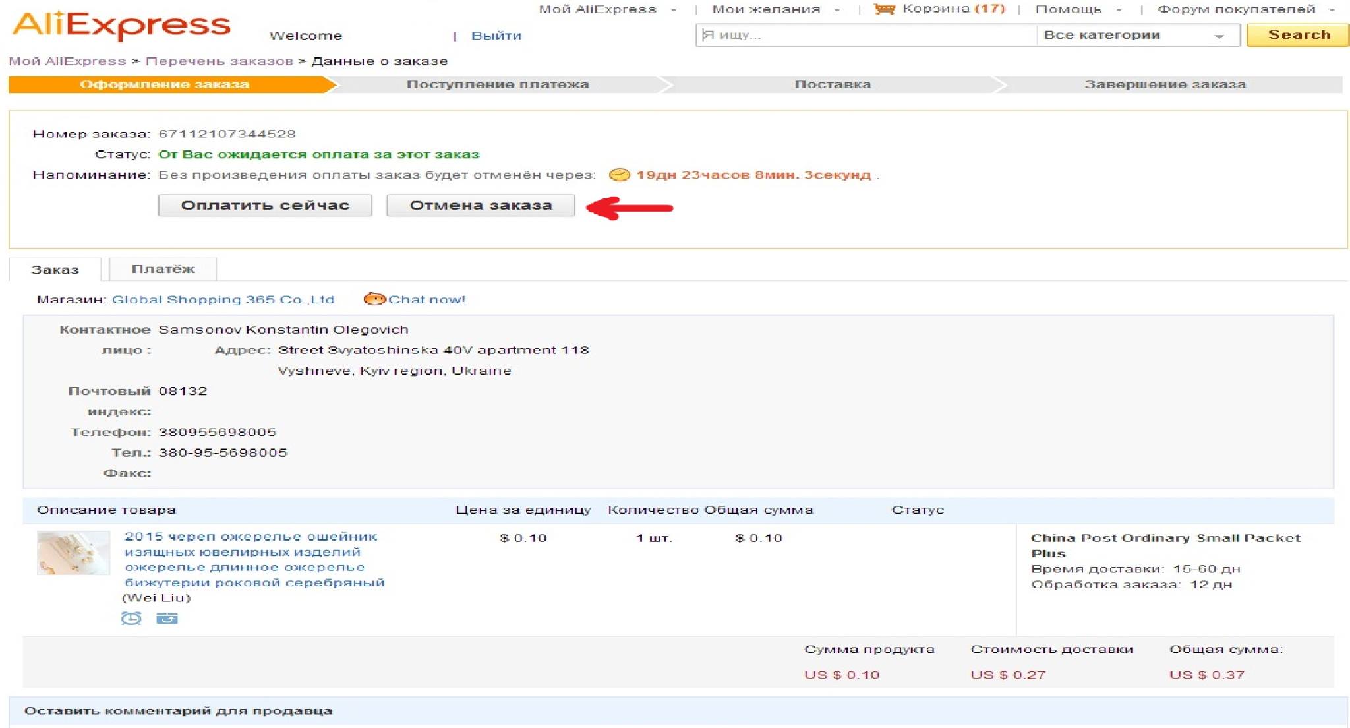Screen dimensions: 1350x728
Task: Click the countdown text 19дн 23часов
Action: [753, 175]
